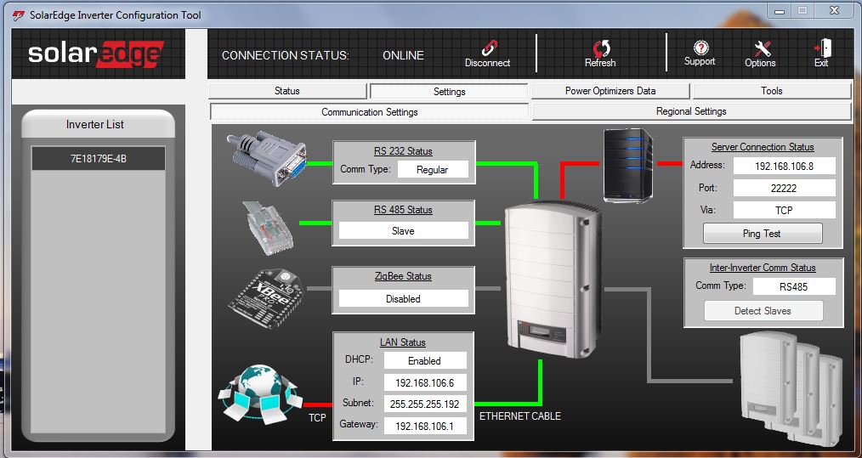Click the Exit door icon
This screenshot has width=862, height=458.
[x=822, y=48]
